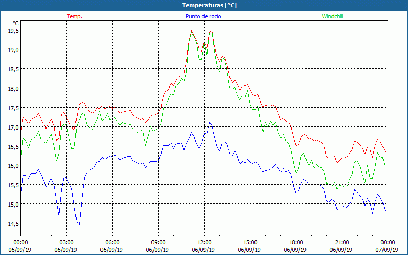Click the 16,0 y-axis value

[13, 165]
